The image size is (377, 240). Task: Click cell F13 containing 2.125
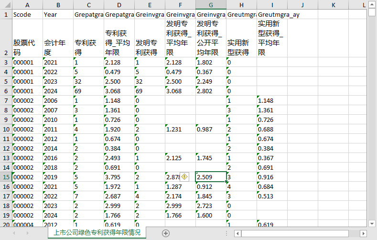[x=180, y=158]
